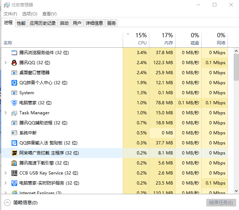Click the 系统中断 row name text
This screenshot has height=210, width=239.
[28, 133]
